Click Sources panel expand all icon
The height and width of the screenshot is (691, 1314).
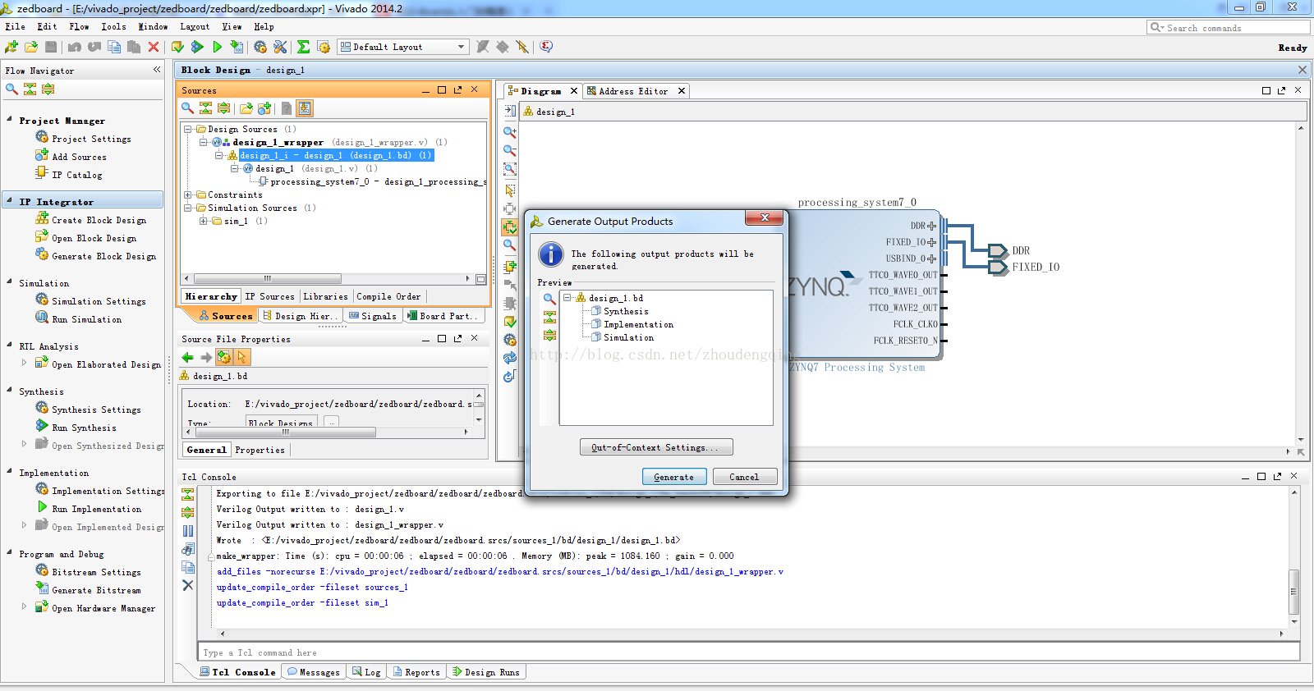223,108
